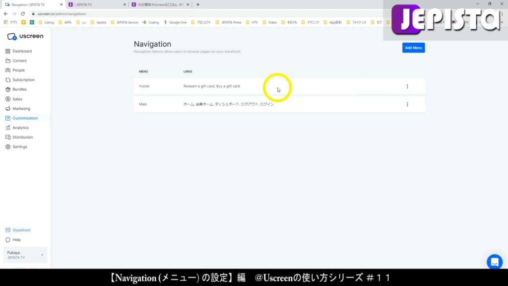Open the kebab menu for the Main menu row
Screen dimensions: 508x286
pyautogui.click(x=407, y=104)
